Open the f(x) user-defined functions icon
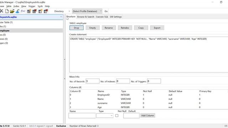Image resolution: width=228 pixels, height=128 pixels. click(23, 11)
